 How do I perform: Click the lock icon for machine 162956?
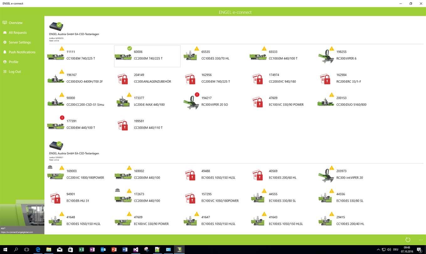pyautogui.click(x=191, y=79)
